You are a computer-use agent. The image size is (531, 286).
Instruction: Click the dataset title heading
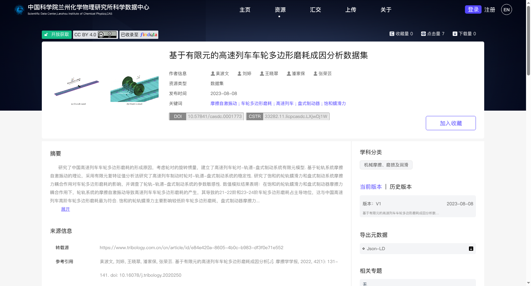coord(268,55)
